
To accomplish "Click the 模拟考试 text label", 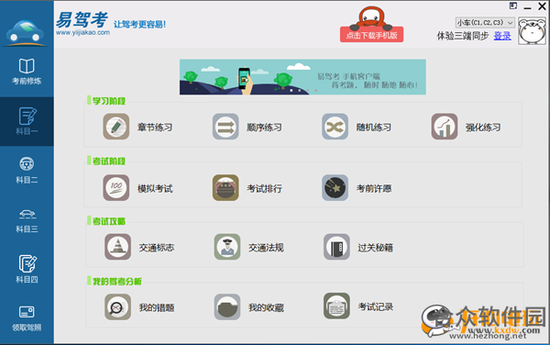I will point(155,188).
